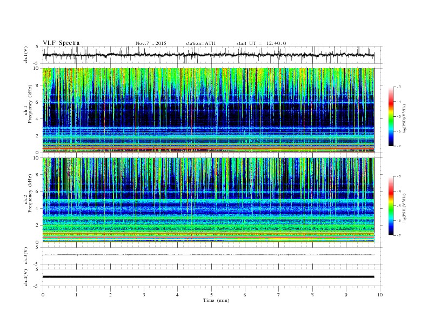The image size is (428, 331).
Task: Click the 'station=ATH' label
Action: click(x=200, y=43)
